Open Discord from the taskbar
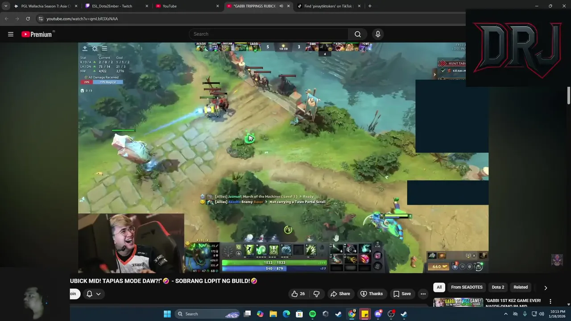Screen dimensions: 571x321 click(378, 314)
